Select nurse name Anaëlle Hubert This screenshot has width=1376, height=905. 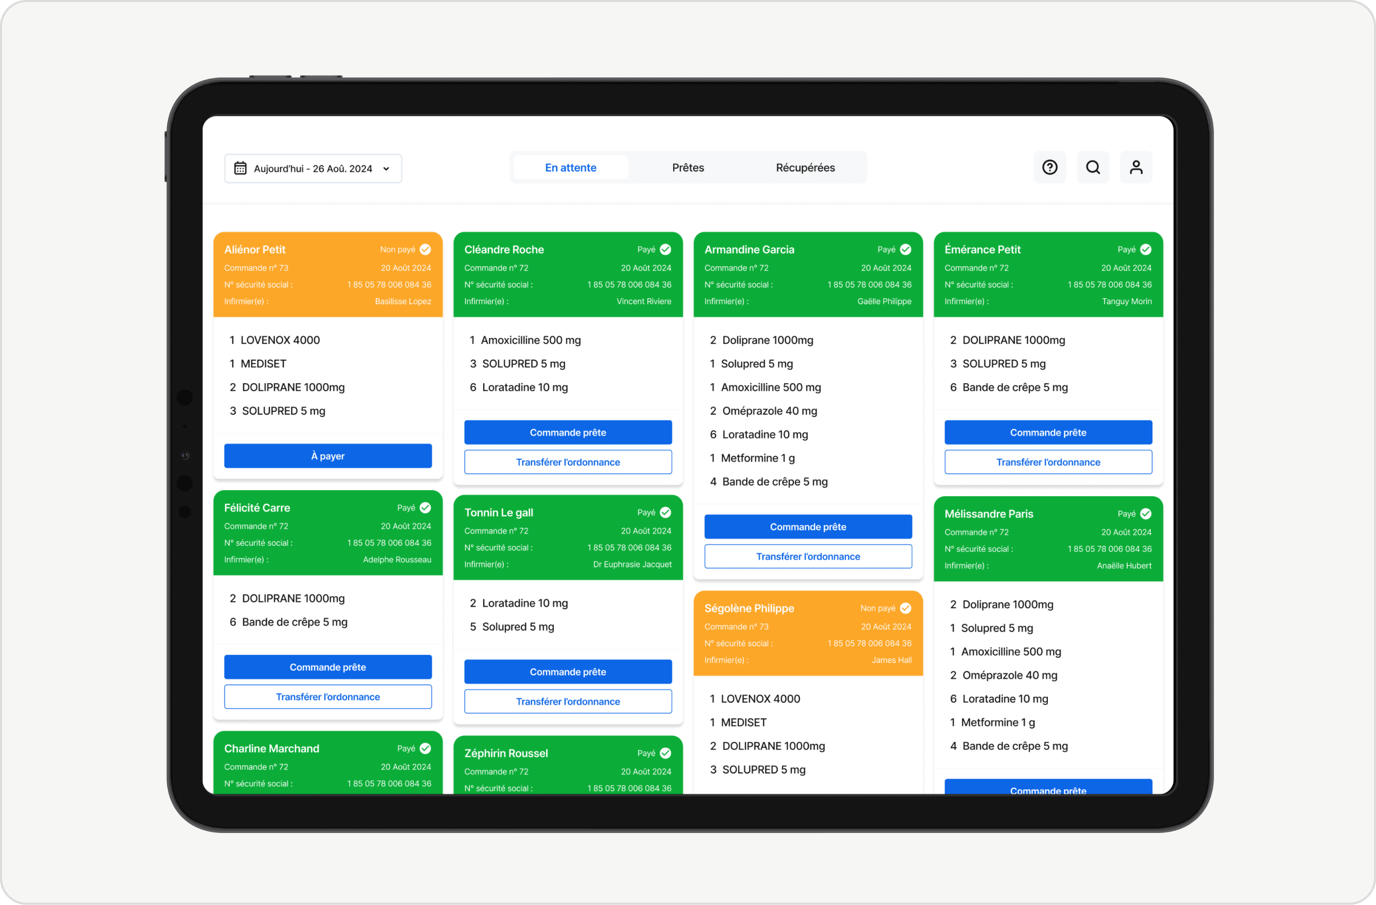coord(1124,566)
